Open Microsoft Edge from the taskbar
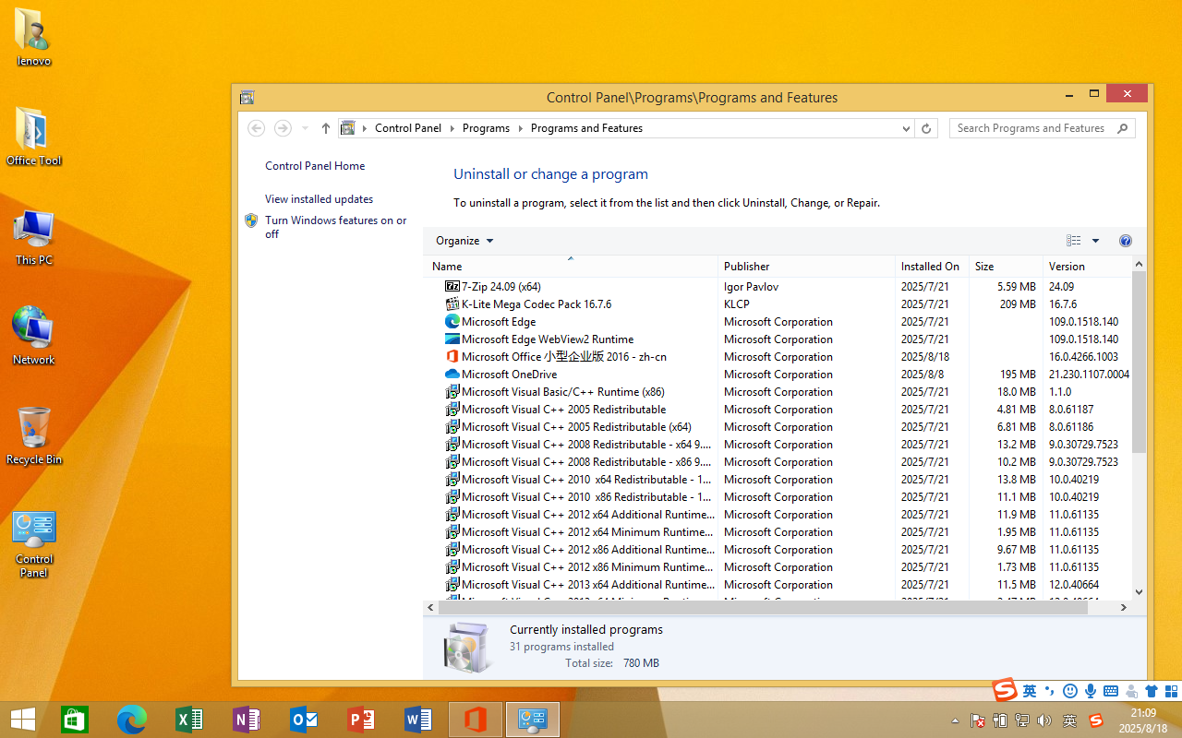This screenshot has width=1182, height=738. 132,720
